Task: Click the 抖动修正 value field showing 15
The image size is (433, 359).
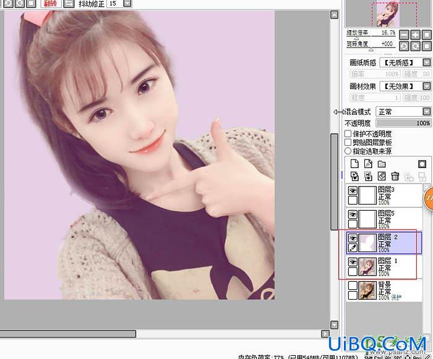Action: [114, 3]
